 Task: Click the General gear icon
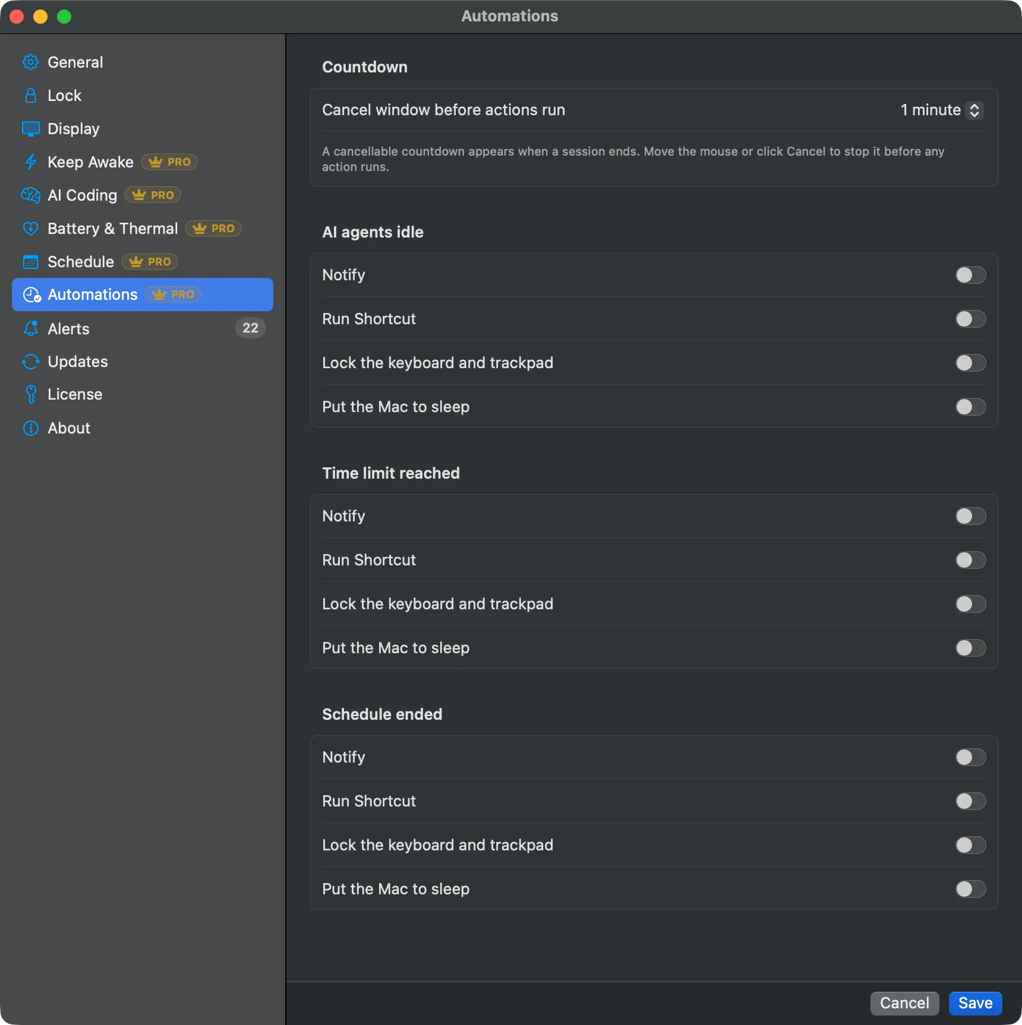[x=30, y=62]
